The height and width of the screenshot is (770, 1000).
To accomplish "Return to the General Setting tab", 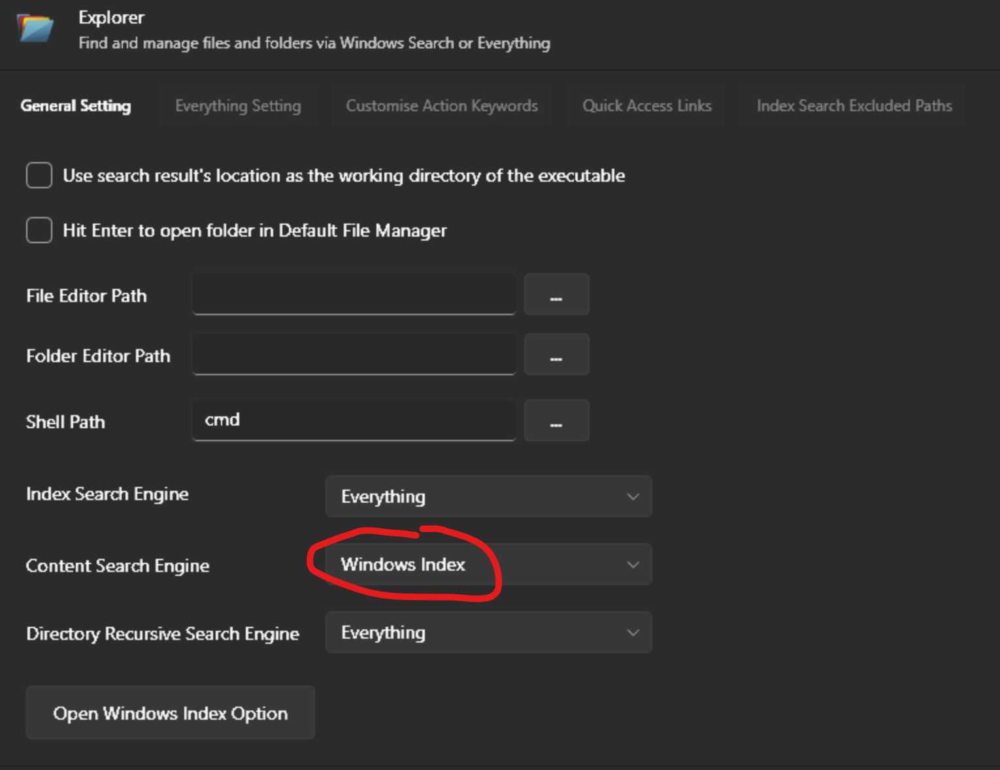I will pyautogui.click(x=75, y=105).
